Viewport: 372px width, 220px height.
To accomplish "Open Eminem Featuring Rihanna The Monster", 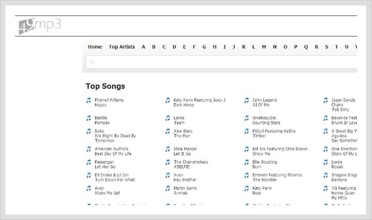I will pos(277,178).
